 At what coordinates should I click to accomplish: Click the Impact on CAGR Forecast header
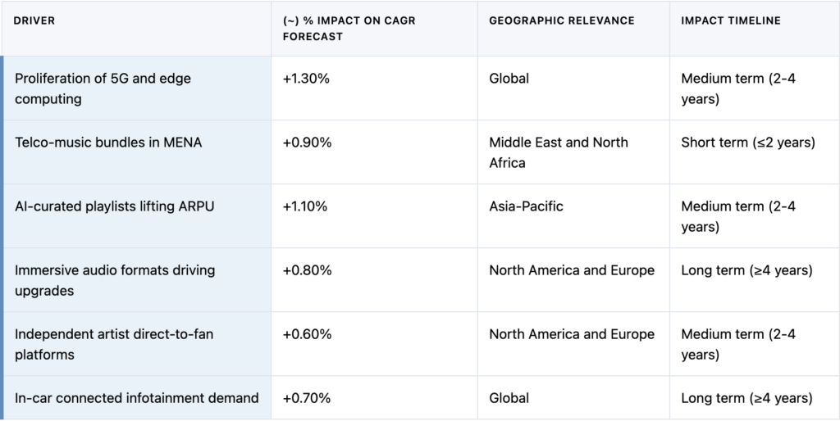(349, 28)
